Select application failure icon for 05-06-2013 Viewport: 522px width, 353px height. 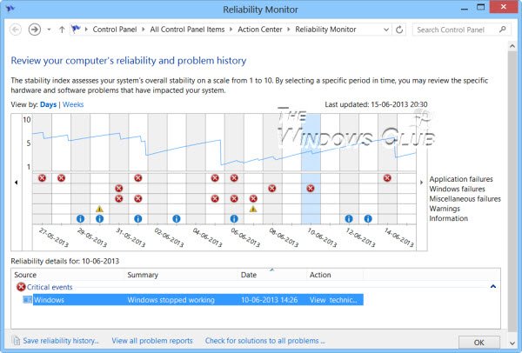click(215, 178)
